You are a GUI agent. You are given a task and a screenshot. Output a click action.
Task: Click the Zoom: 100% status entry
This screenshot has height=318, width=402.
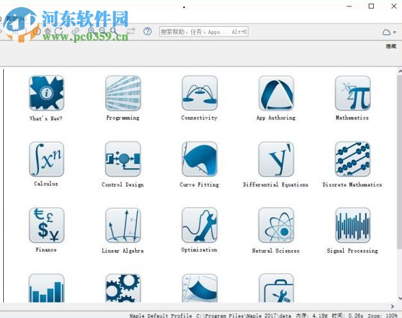[x=383, y=315]
